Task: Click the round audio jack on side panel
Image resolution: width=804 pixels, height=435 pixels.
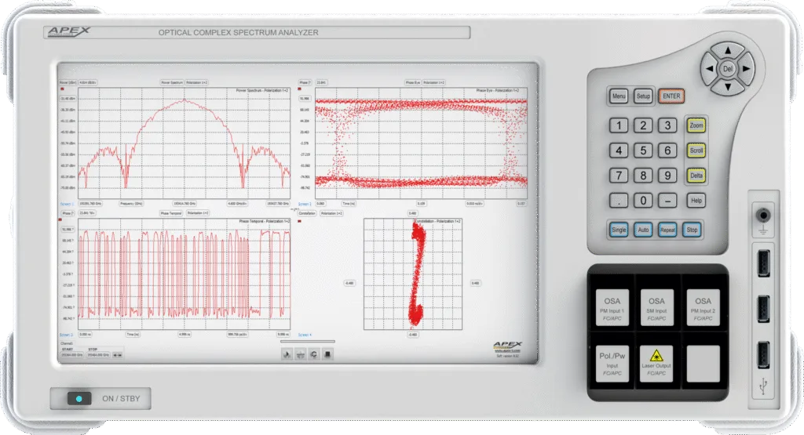Action: 763,216
